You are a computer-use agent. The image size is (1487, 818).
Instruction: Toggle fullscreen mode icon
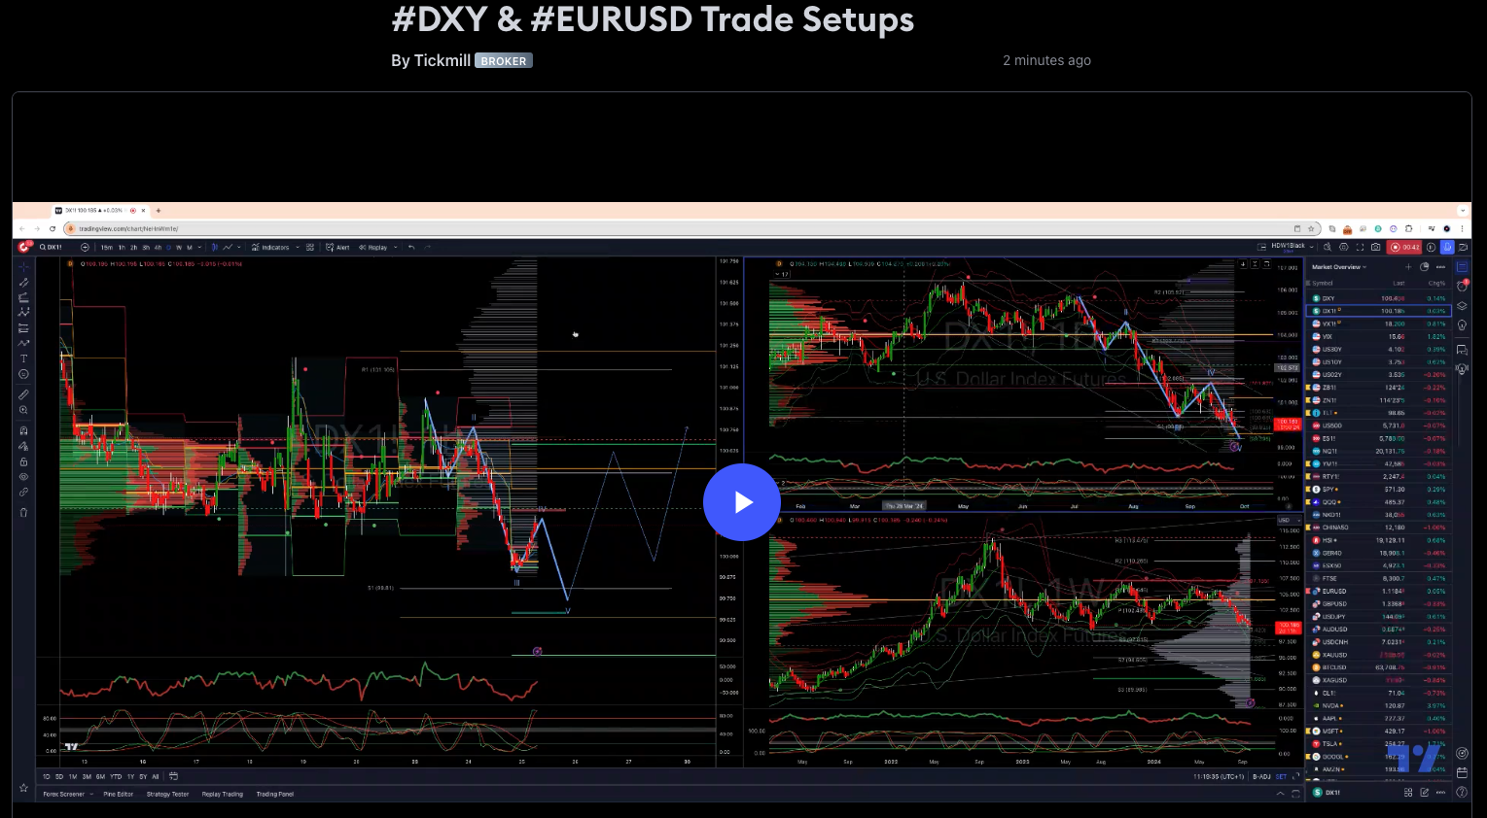pyautogui.click(x=1360, y=247)
